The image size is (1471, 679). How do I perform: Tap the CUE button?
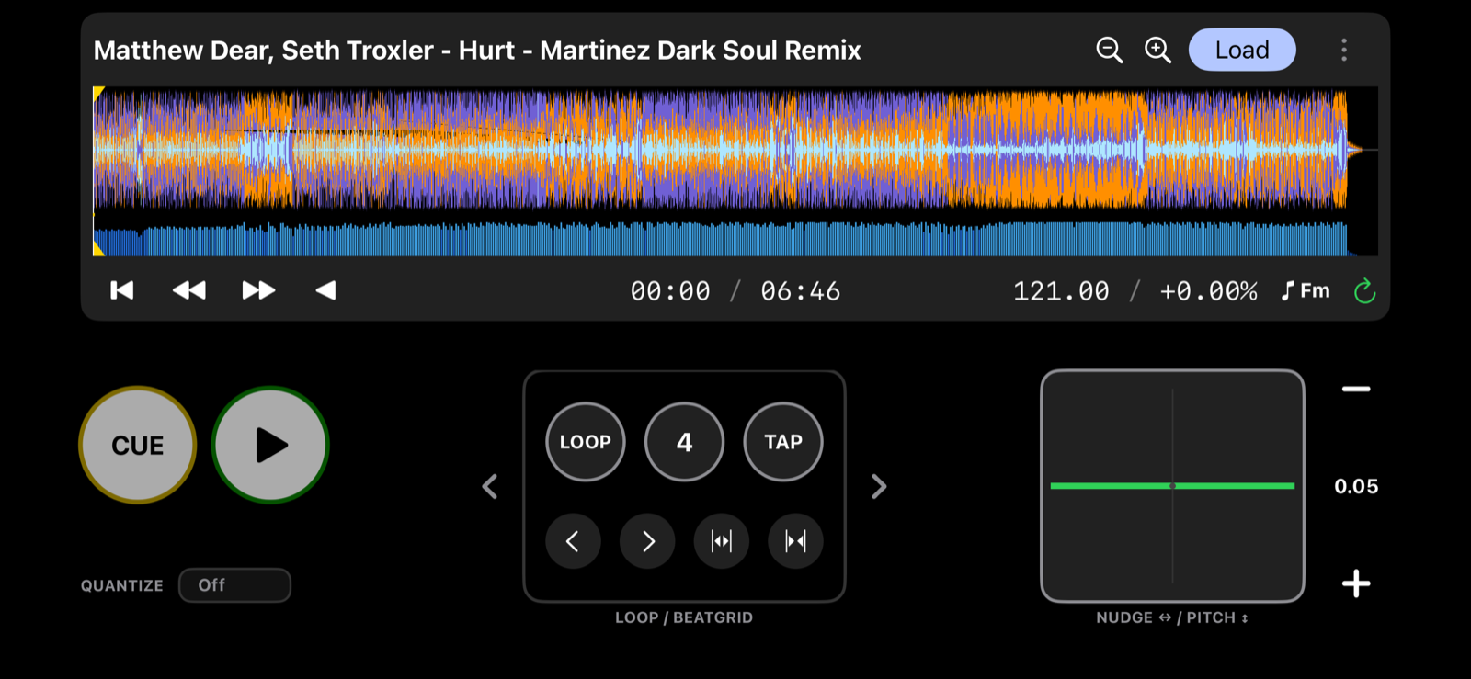click(138, 445)
